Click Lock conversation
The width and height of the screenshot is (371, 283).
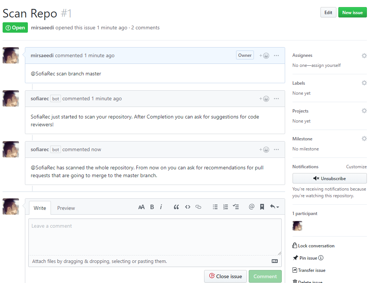[313, 245]
